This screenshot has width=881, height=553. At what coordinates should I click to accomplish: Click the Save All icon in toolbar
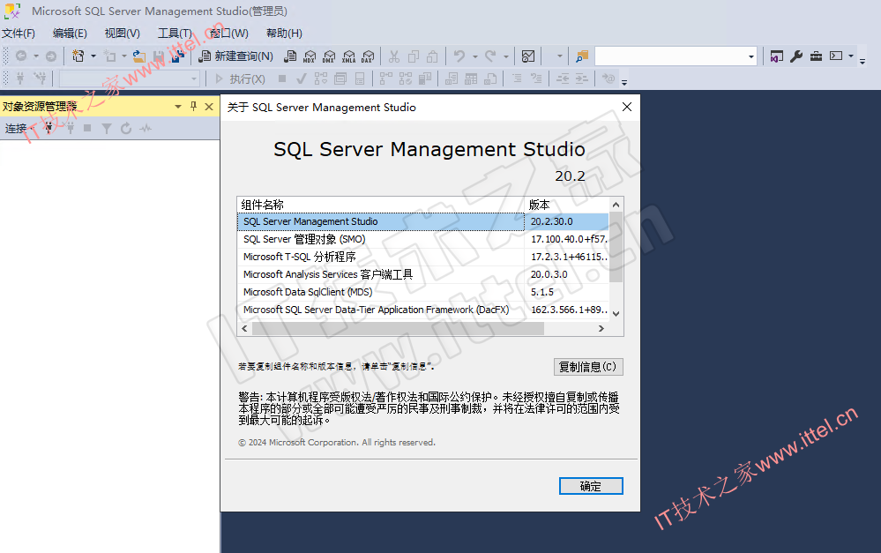pos(177,56)
